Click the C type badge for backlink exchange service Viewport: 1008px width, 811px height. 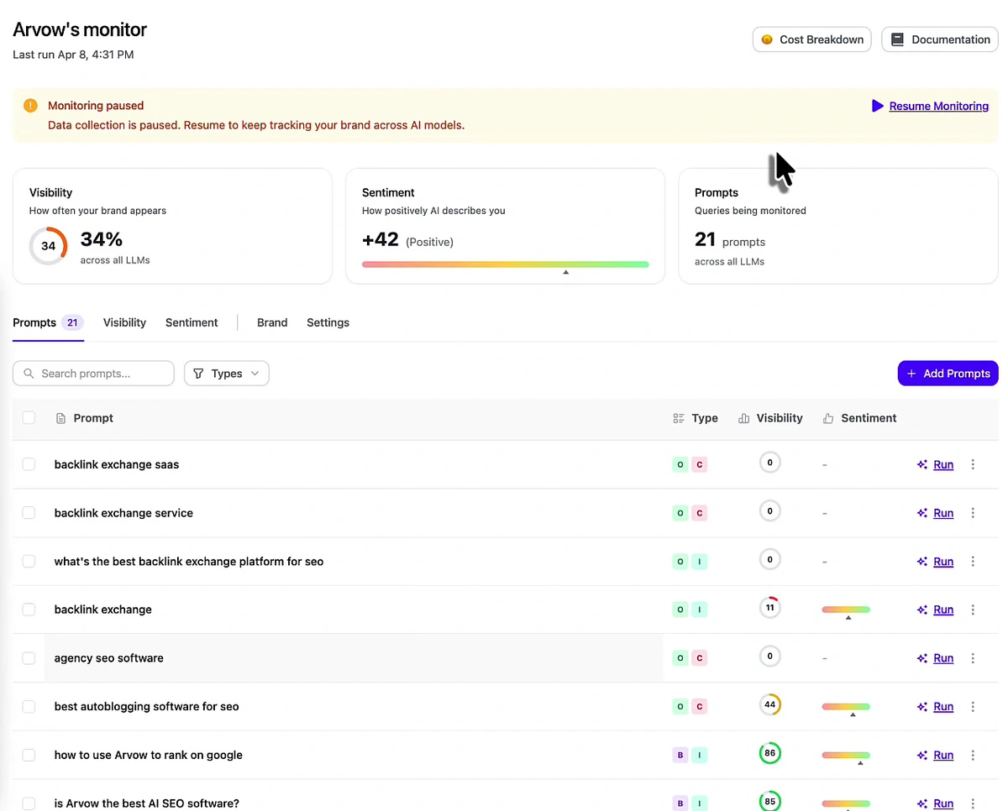click(x=699, y=513)
